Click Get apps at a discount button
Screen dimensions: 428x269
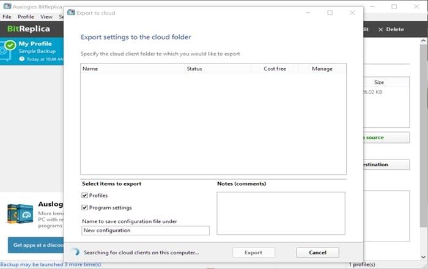(35, 245)
